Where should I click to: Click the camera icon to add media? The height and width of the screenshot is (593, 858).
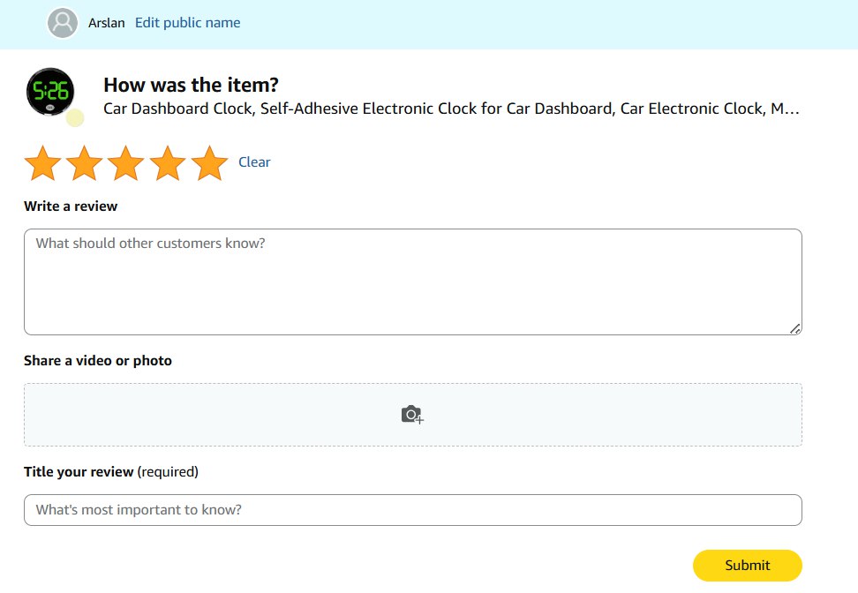[x=412, y=415]
